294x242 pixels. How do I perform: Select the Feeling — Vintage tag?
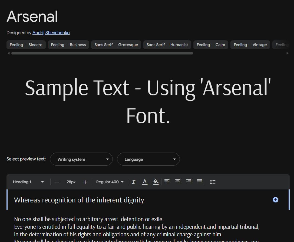point(250,45)
